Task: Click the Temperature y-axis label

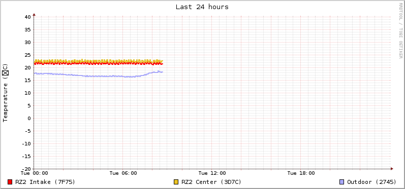Action: coord(5,93)
